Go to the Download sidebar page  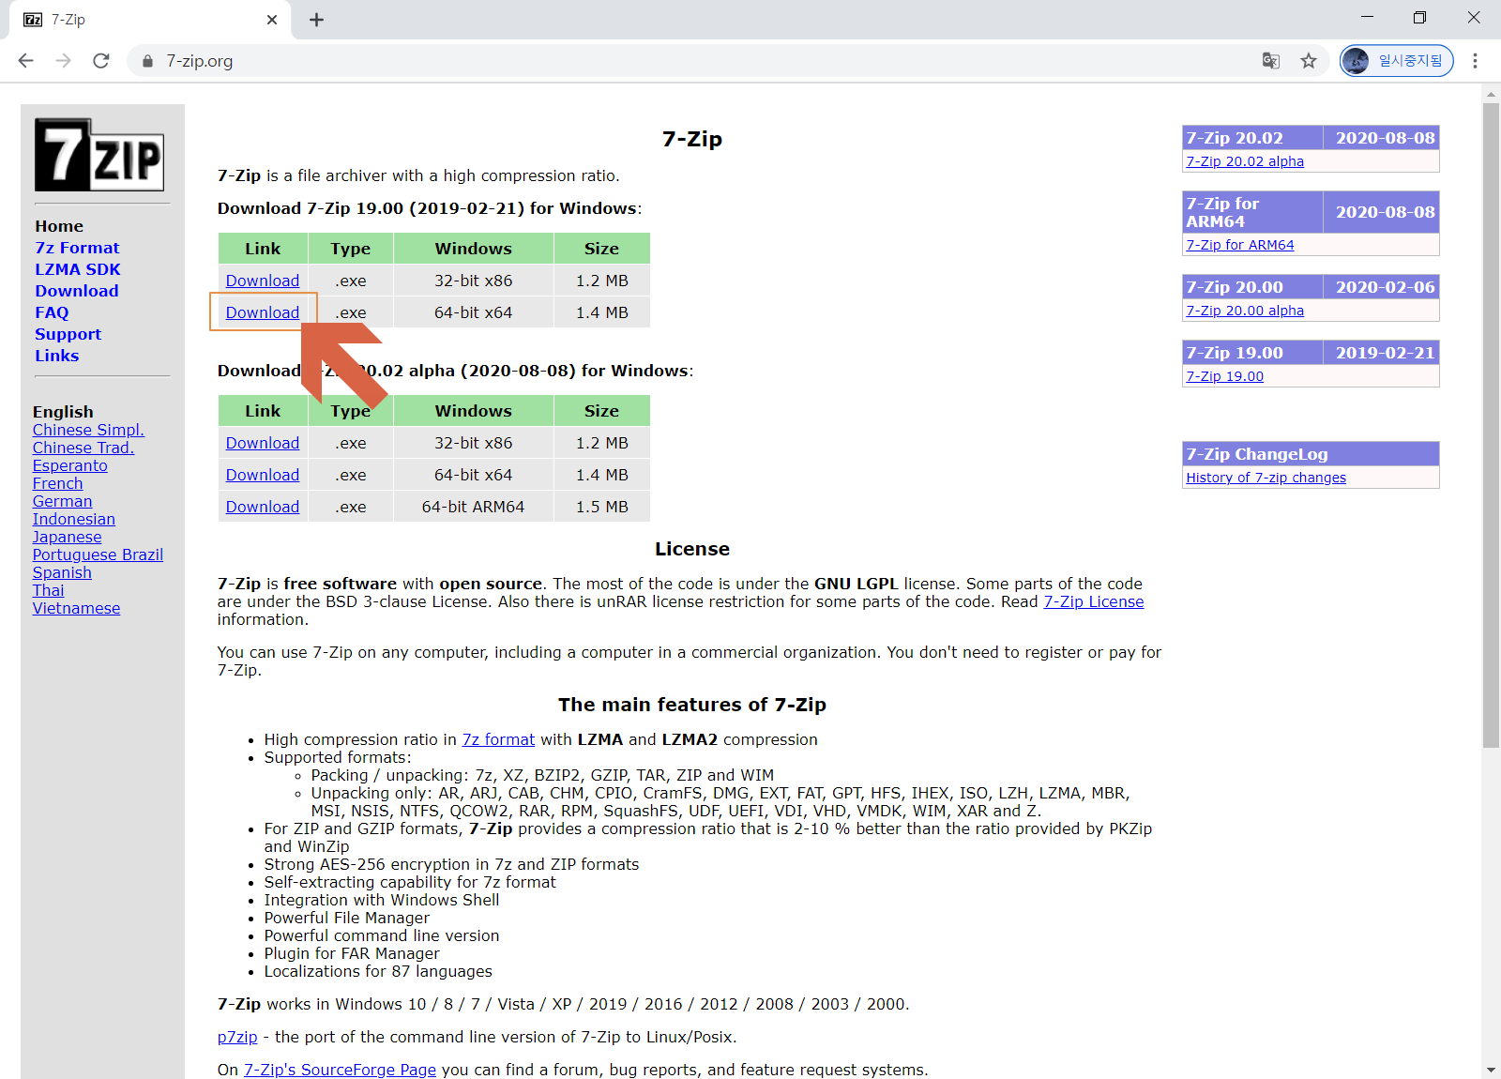(x=77, y=291)
